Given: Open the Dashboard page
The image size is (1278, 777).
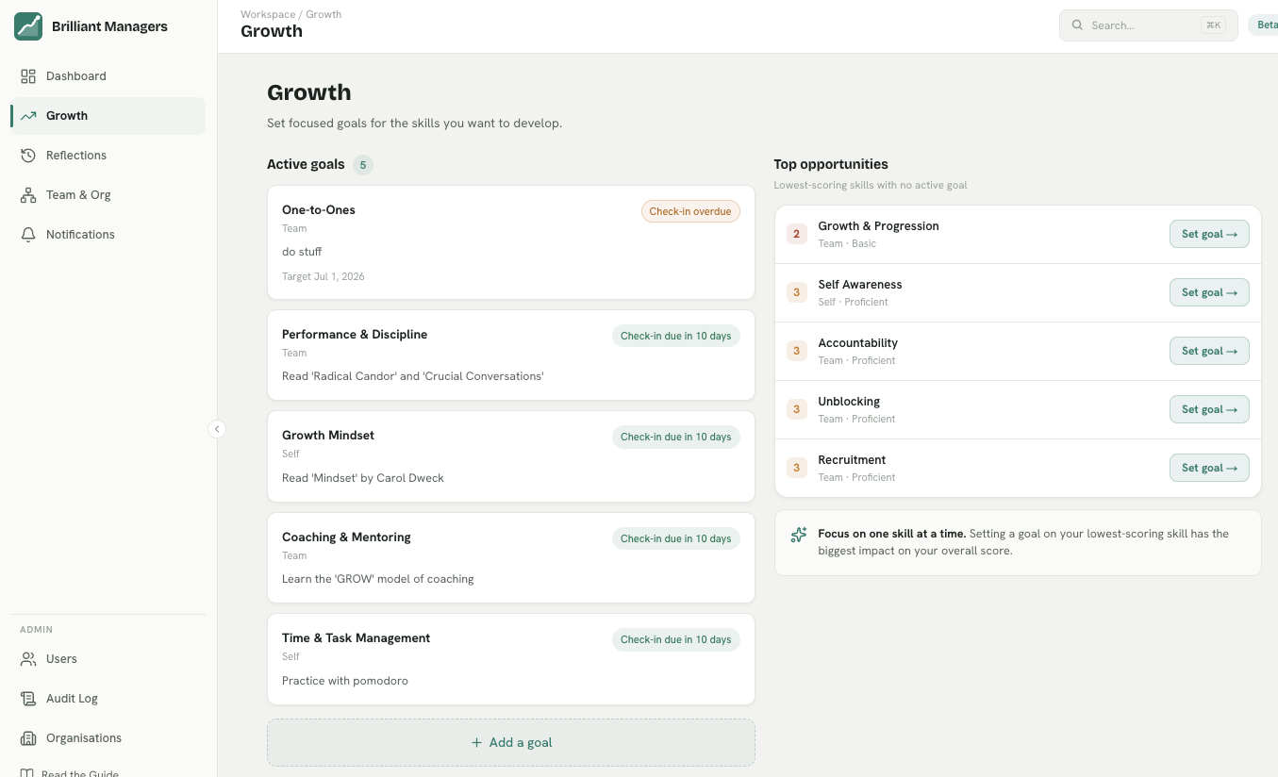Looking at the screenshot, I should coord(108,76).
